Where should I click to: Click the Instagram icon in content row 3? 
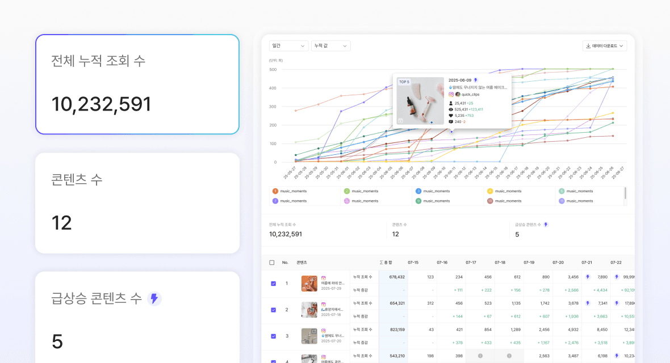[x=324, y=331]
